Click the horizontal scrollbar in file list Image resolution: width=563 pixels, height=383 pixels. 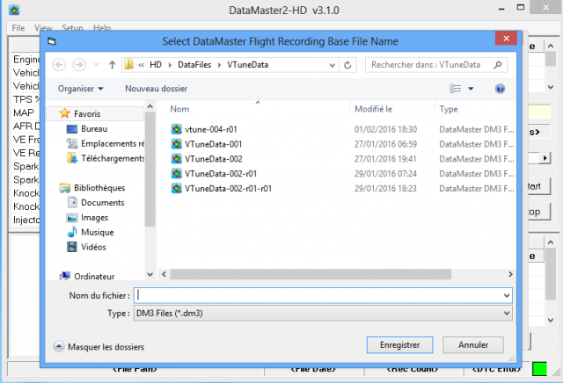pyautogui.click(x=311, y=274)
